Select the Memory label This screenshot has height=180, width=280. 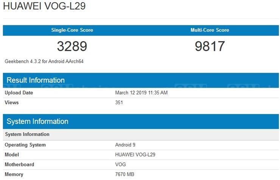(14, 174)
